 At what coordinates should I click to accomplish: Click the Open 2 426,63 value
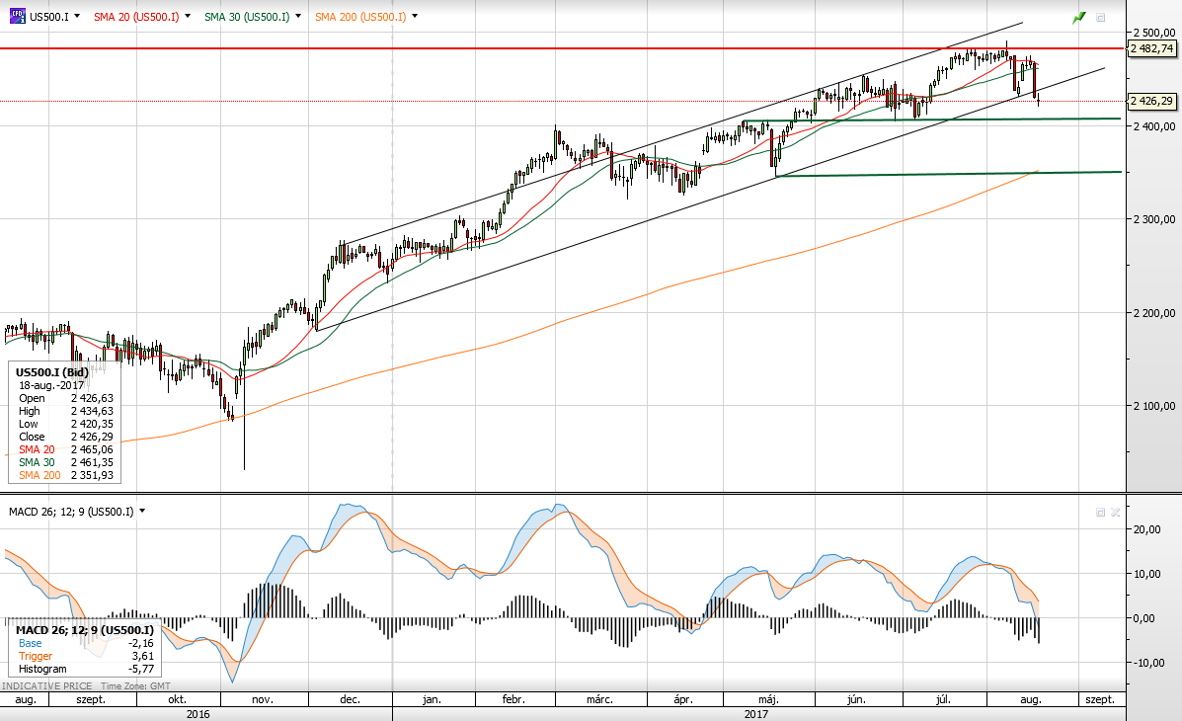click(x=92, y=398)
